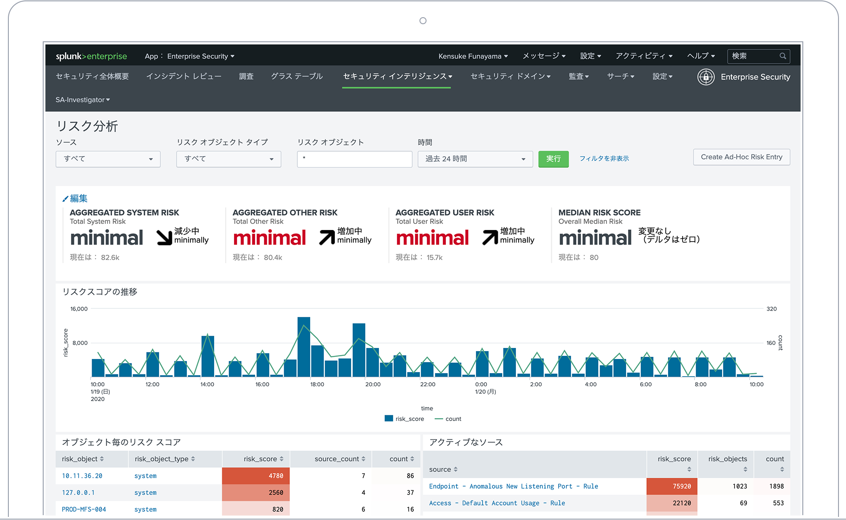Sort by risk_object column arrows
The width and height of the screenshot is (846, 520).
pos(102,459)
